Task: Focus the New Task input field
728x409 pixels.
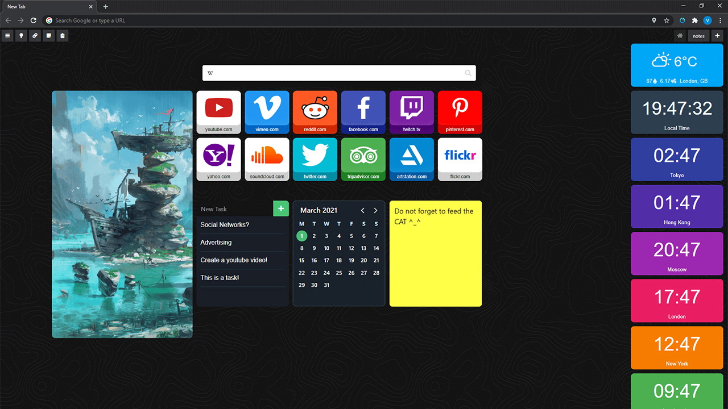Action: (235, 208)
